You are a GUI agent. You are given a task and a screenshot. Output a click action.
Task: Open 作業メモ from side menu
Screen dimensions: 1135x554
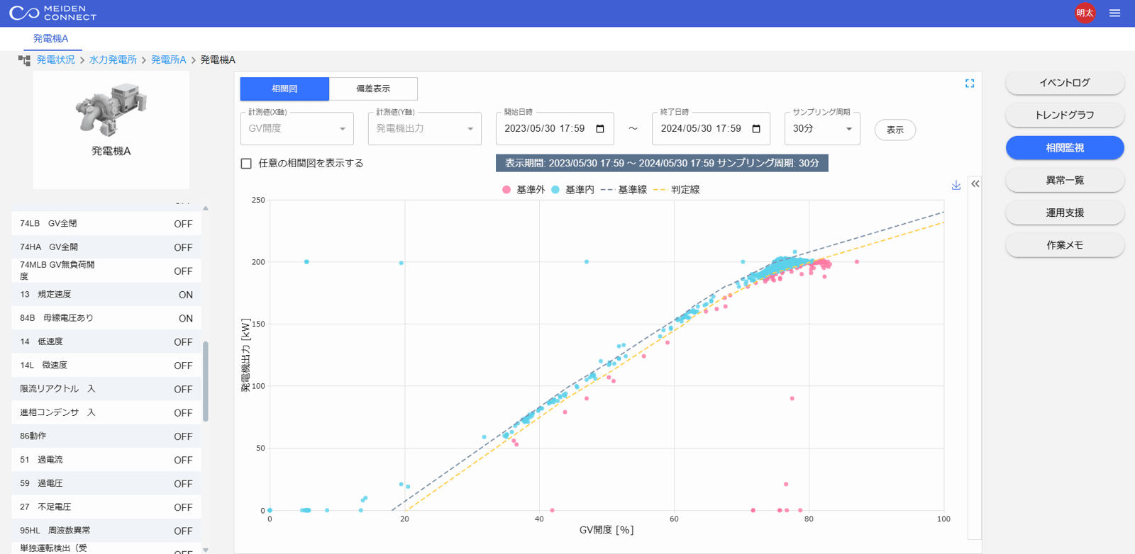click(x=1065, y=245)
